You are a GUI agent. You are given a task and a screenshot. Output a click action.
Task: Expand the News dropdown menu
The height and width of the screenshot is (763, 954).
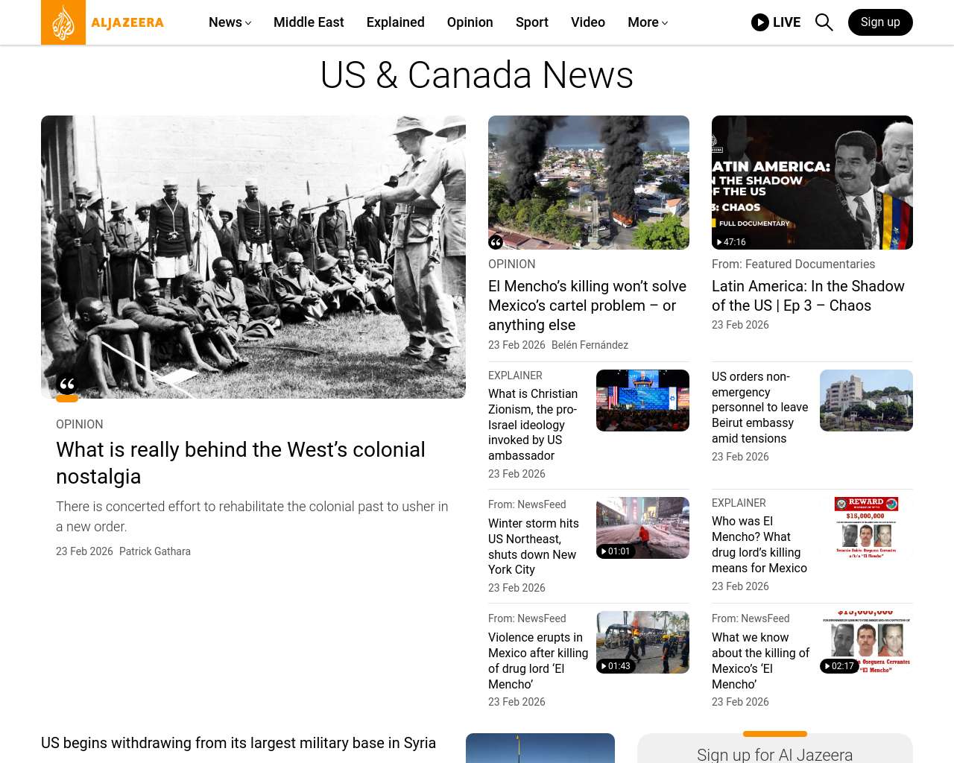point(230,22)
